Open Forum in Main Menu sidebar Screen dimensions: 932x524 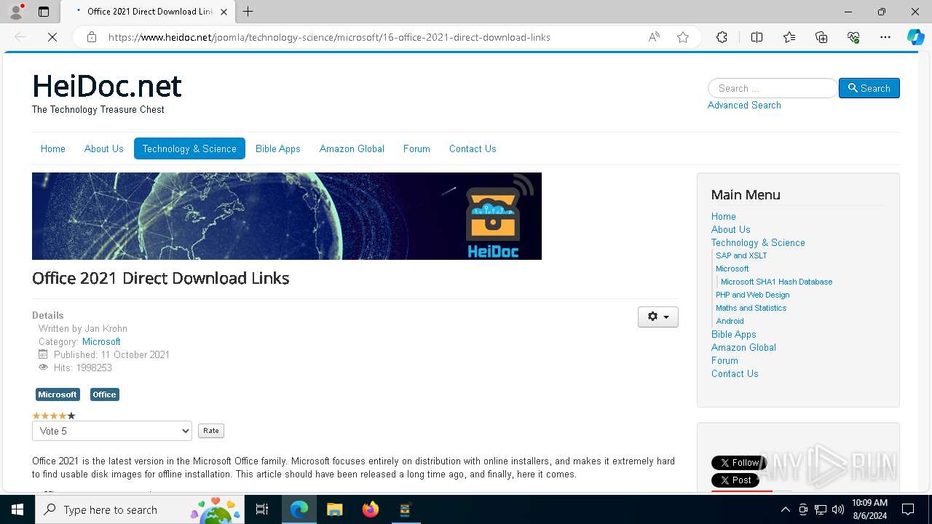[x=724, y=360]
